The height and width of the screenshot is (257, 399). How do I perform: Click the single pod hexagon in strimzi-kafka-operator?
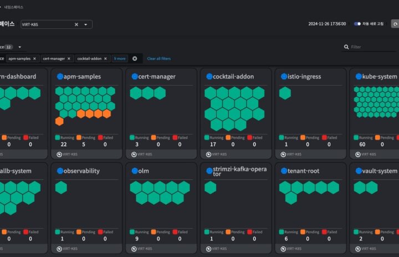[211, 187]
